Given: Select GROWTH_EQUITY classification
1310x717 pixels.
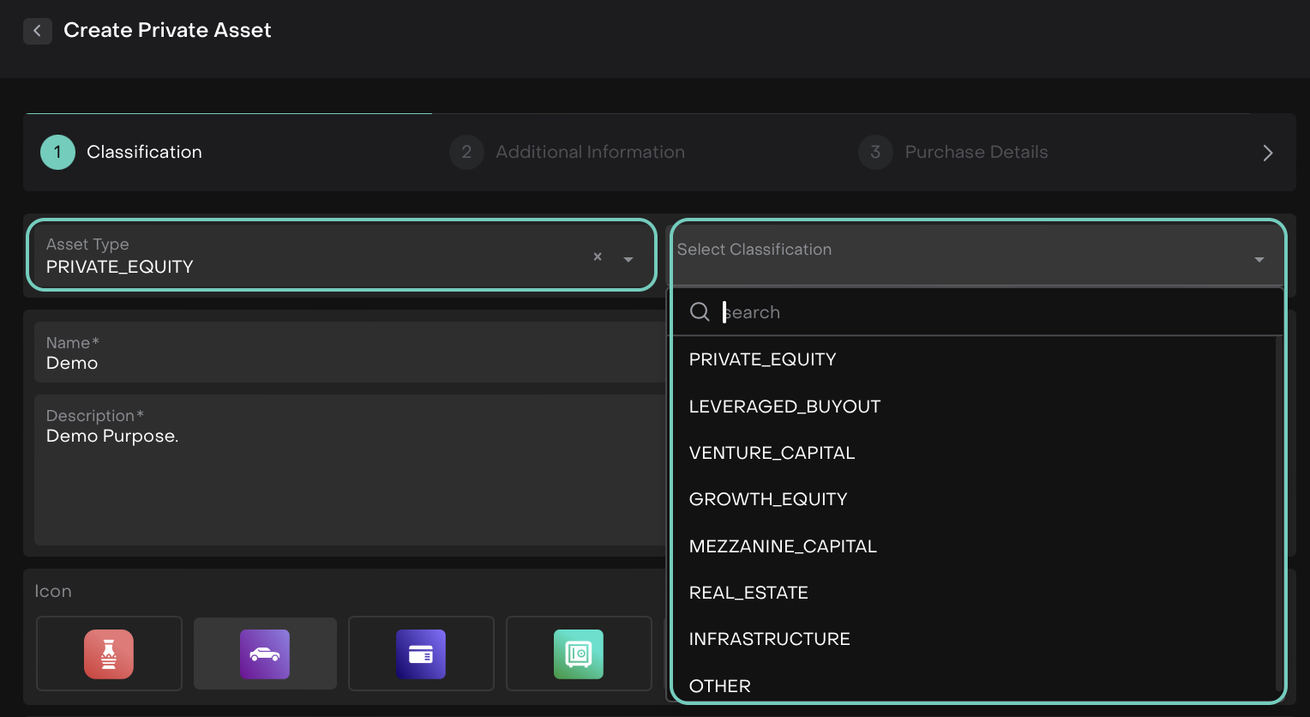Looking at the screenshot, I should [x=768, y=499].
